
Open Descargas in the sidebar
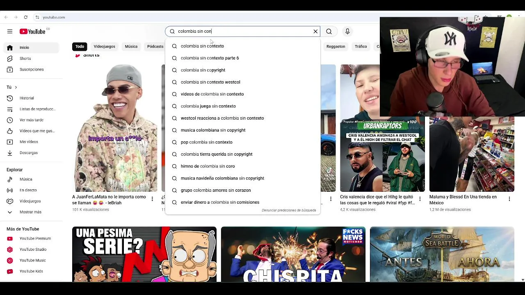tap(31, 153)
